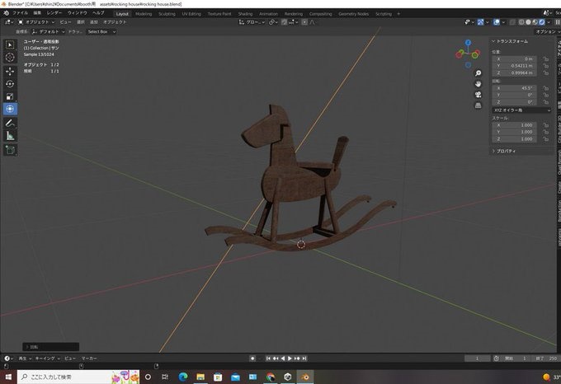The width and height of the screenshot is (561, 384).
Task: Open the Microsoft Store taskbar icon
Action: pyautogui.click(x=218, y=377)
